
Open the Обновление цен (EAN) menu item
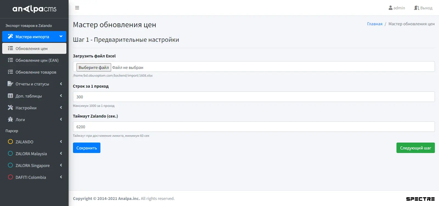34,60
